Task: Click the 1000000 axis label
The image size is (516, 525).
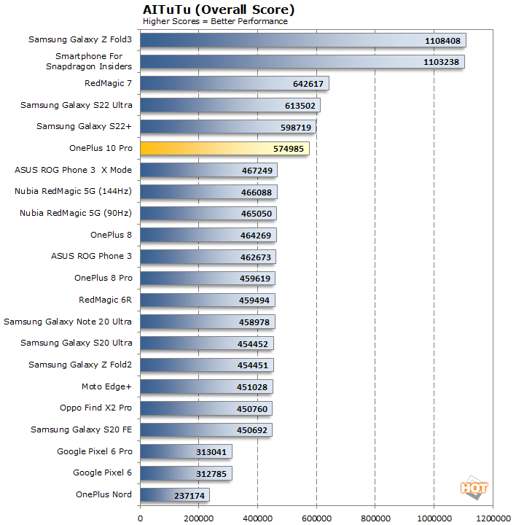Action: pyautogui.click(x=434, y=518)
